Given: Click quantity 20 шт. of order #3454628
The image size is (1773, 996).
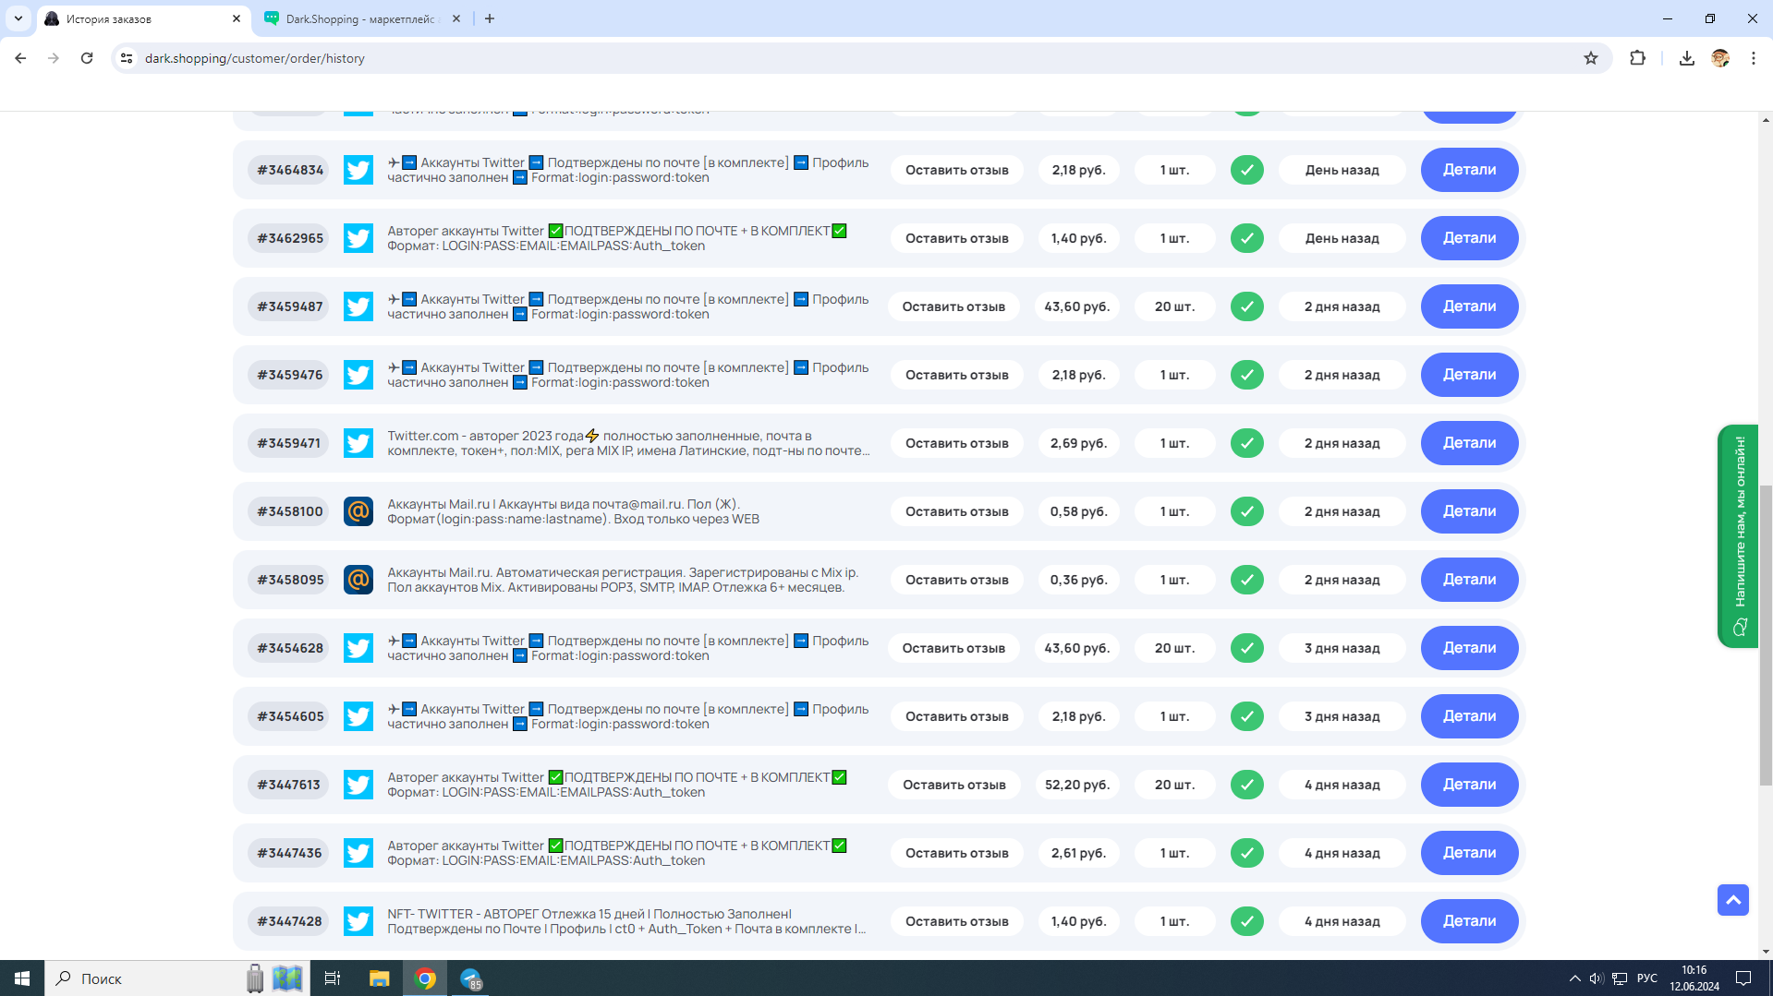Looking at the screenshot, I should point(1174,648).
